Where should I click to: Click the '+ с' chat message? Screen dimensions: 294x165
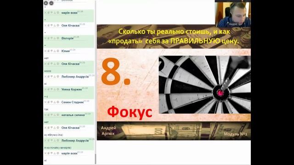[x=46, y=97]
